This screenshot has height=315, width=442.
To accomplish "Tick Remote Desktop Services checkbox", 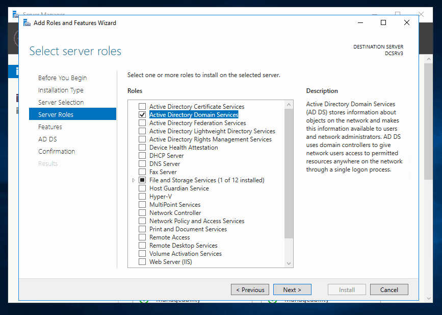I will pos(142,246).
